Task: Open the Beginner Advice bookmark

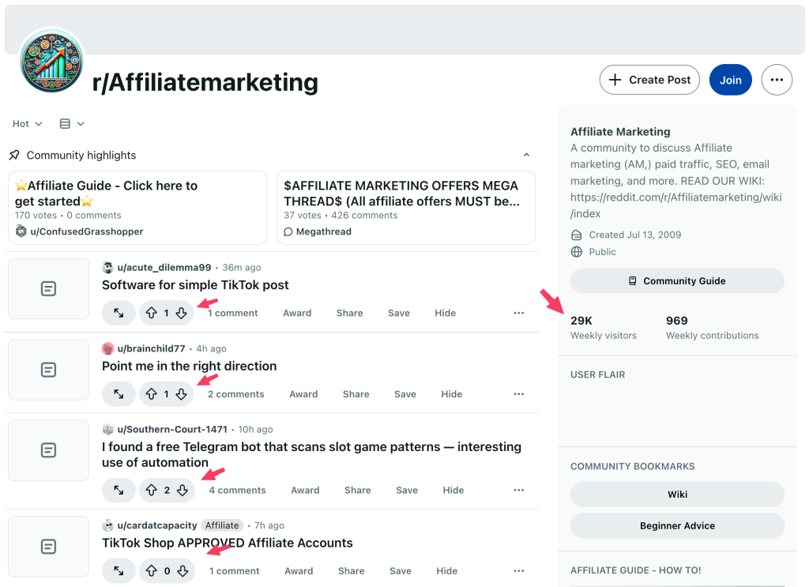Action: 677,526
